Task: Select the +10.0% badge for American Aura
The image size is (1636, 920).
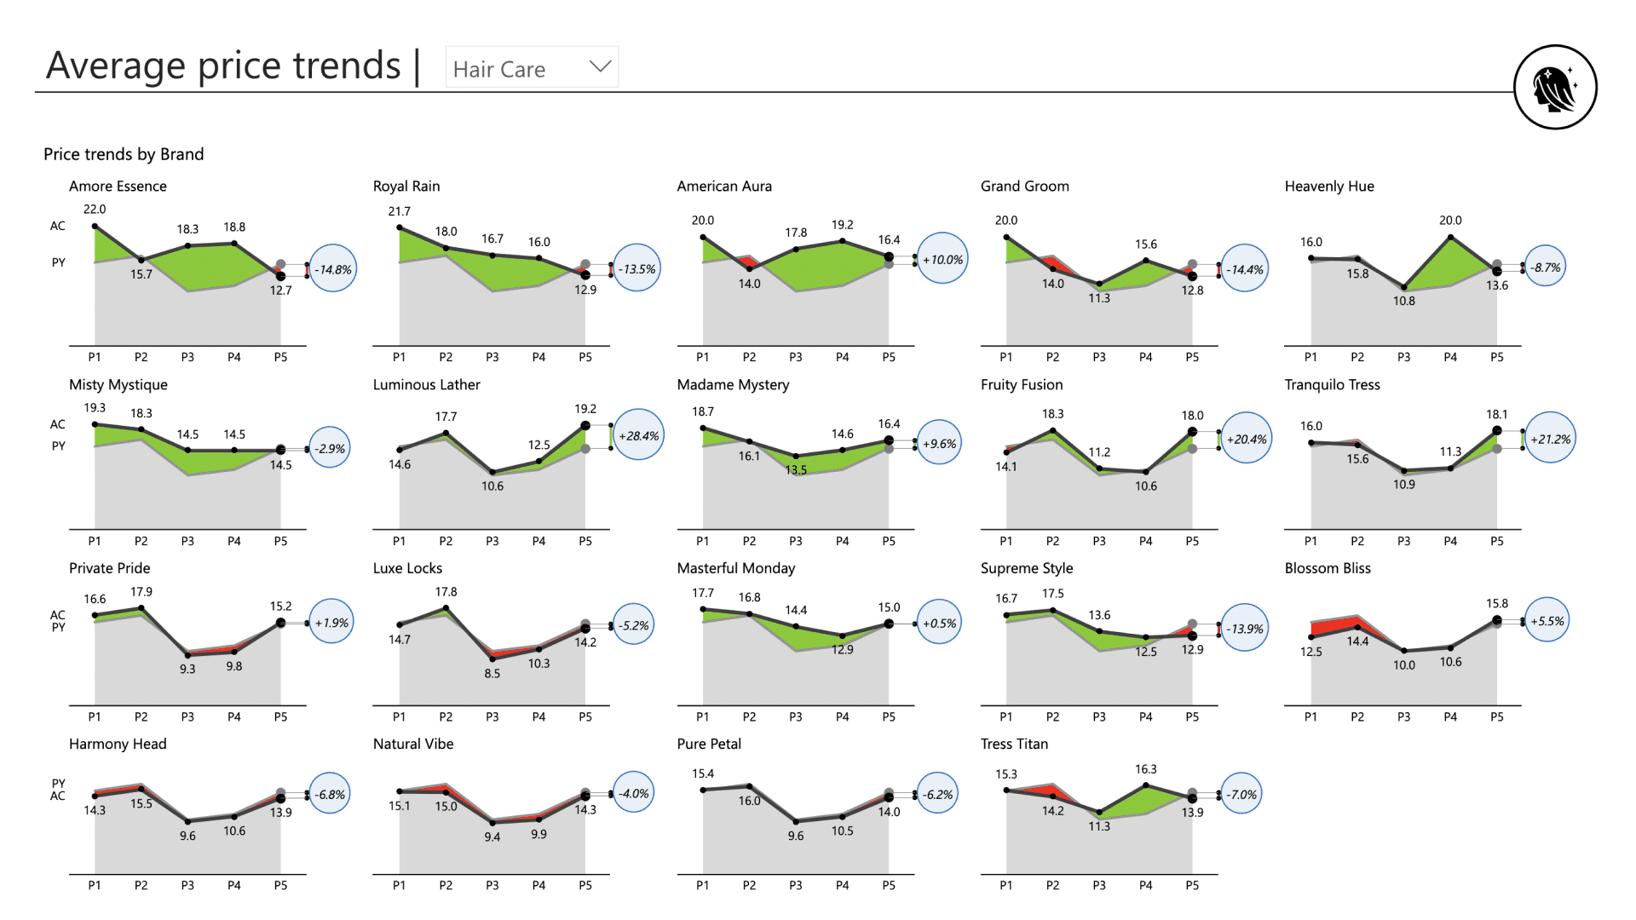Action: [x=941, y=259]
